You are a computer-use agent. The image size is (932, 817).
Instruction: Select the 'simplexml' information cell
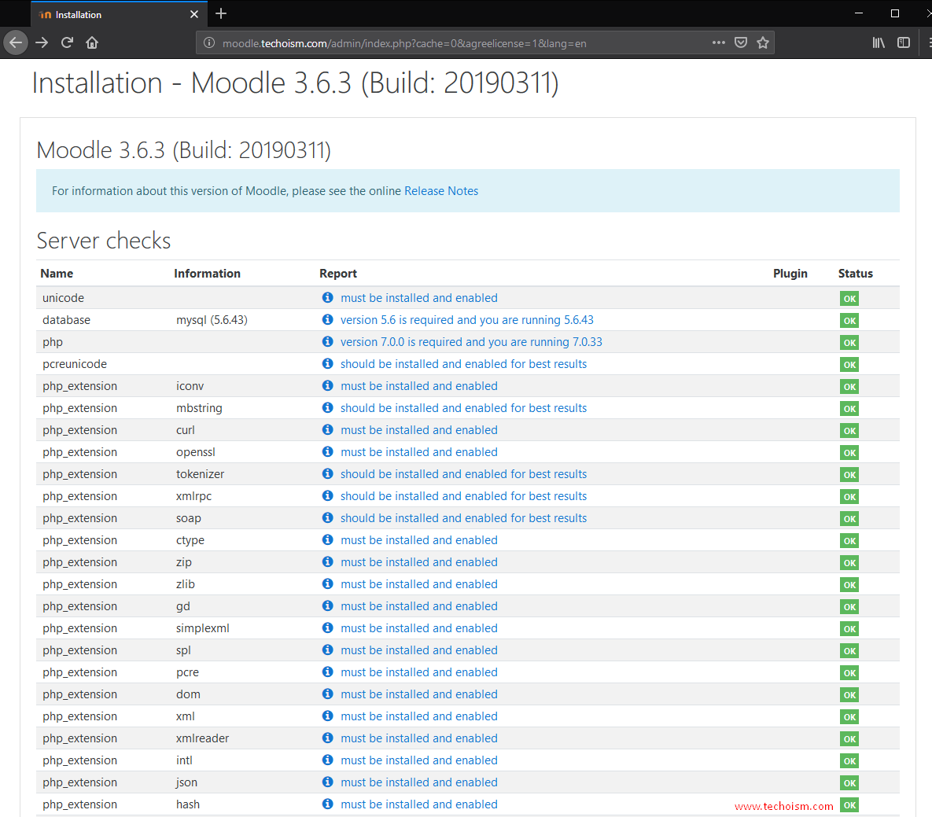click(203, 628)
